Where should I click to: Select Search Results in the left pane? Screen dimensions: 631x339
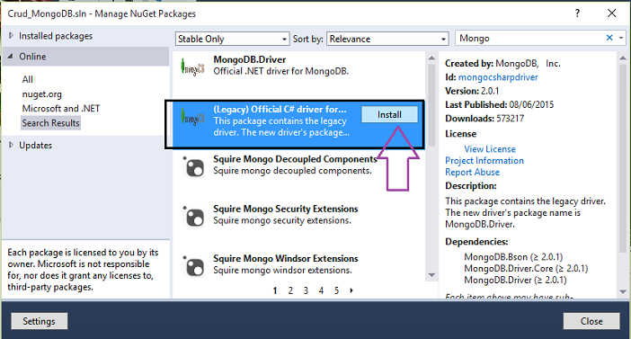click(x=50, y=123)
